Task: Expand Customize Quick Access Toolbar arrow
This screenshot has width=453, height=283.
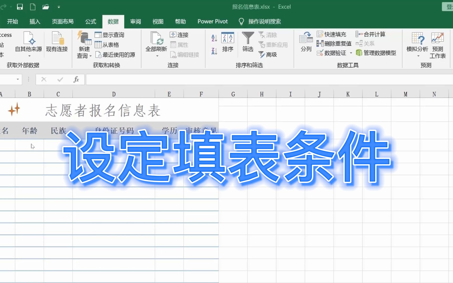Action: [59, 7]
